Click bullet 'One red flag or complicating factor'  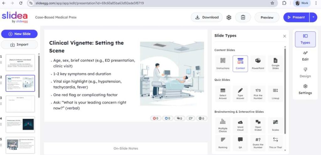(85, 95)
